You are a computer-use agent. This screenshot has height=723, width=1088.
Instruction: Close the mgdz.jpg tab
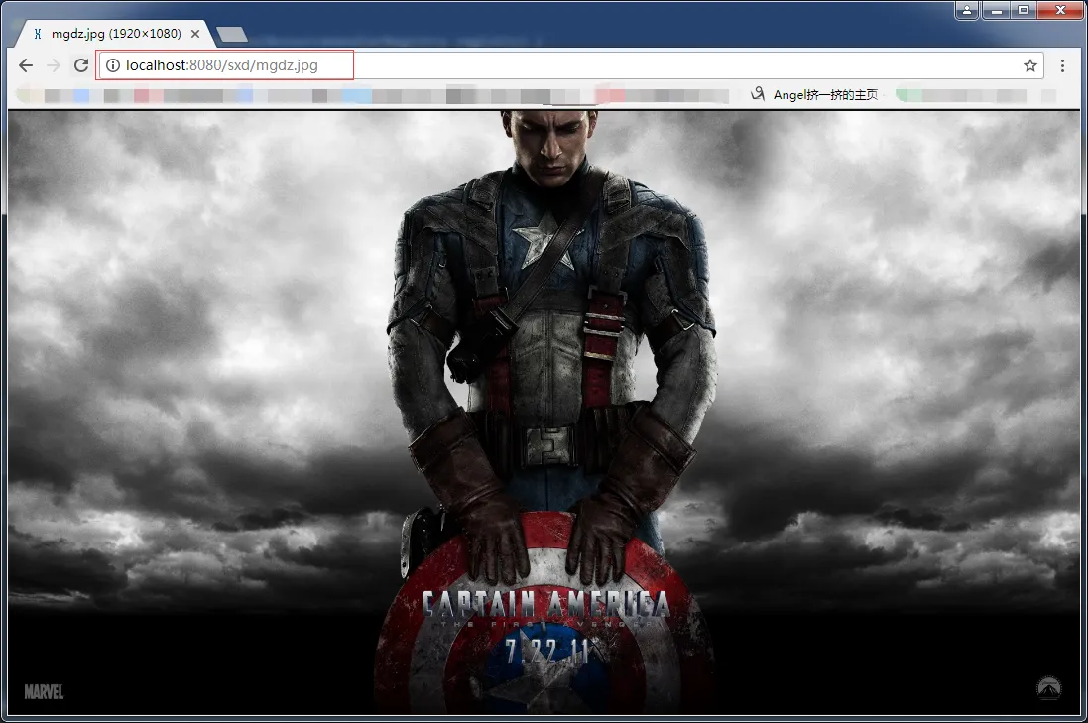[195, 34]
